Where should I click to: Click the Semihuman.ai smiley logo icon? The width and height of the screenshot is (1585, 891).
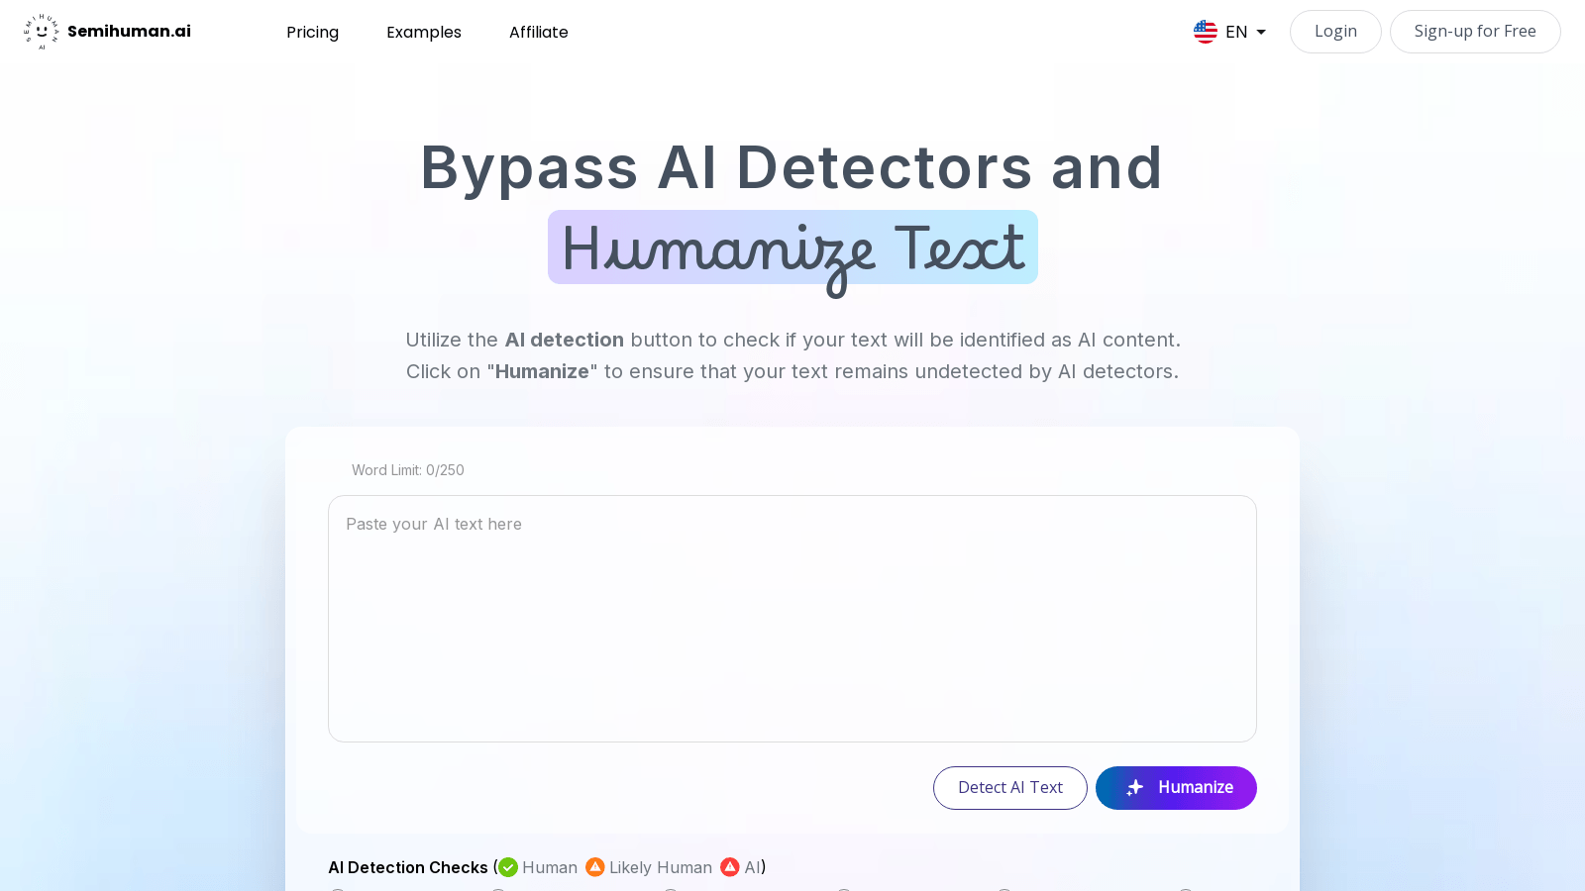(41, 32)
